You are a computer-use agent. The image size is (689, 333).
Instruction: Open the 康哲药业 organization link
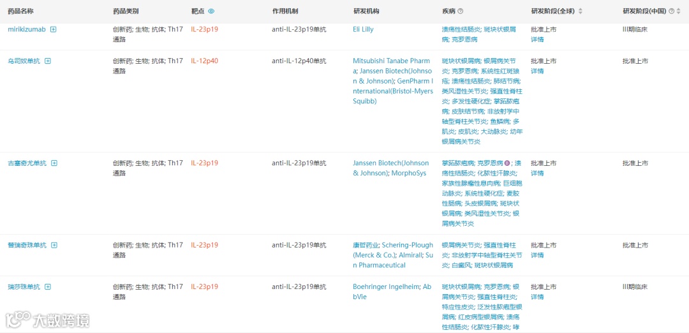point(365,245)
